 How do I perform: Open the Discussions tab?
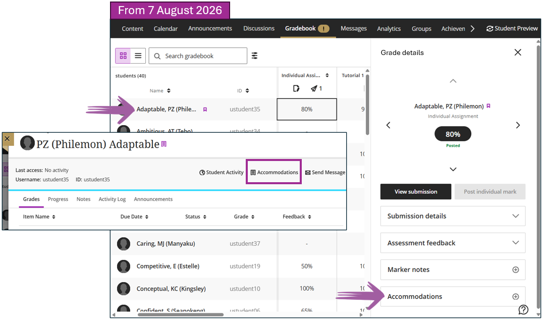coord(258,28)
